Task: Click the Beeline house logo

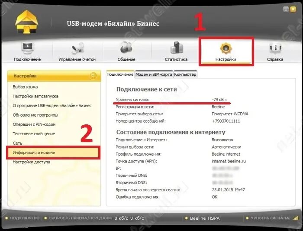Action: [26, 22]
